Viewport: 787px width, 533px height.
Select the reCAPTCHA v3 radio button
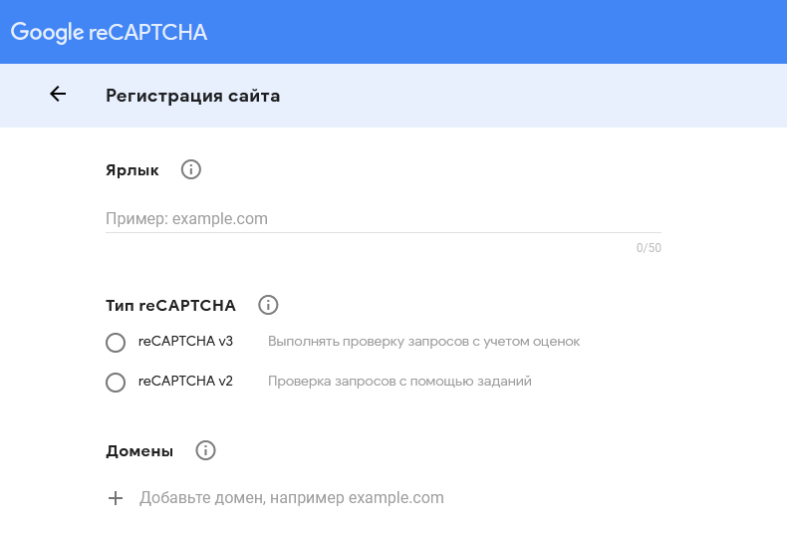pos(116,343)
